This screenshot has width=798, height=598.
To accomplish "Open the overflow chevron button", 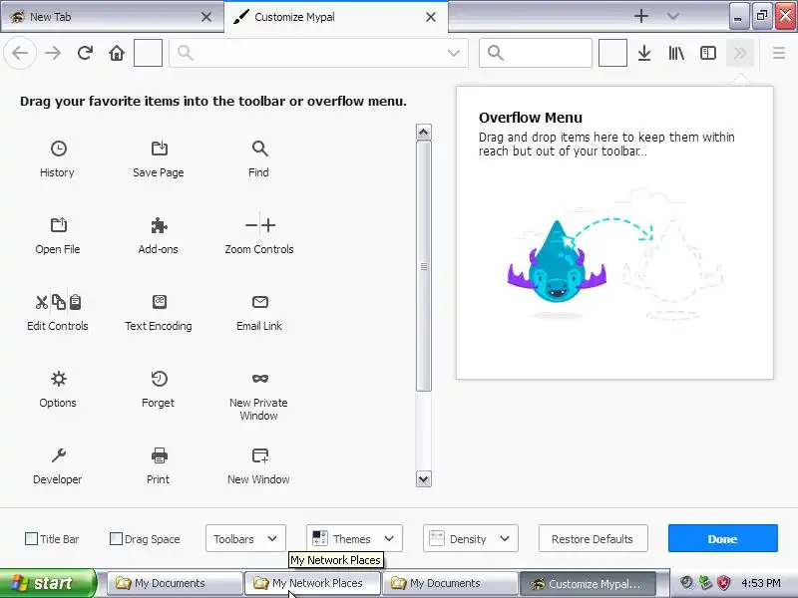I will point(740,53).
